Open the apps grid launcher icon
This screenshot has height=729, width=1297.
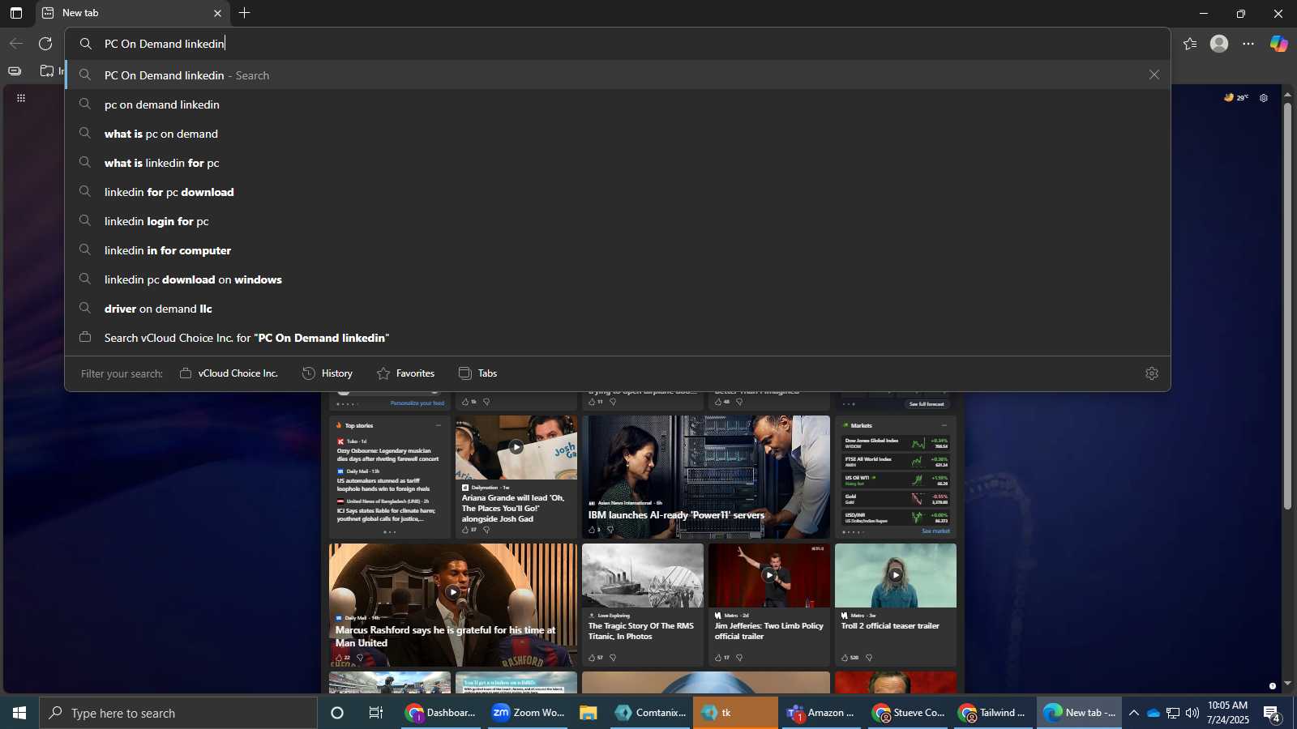(x=21, y=98)
